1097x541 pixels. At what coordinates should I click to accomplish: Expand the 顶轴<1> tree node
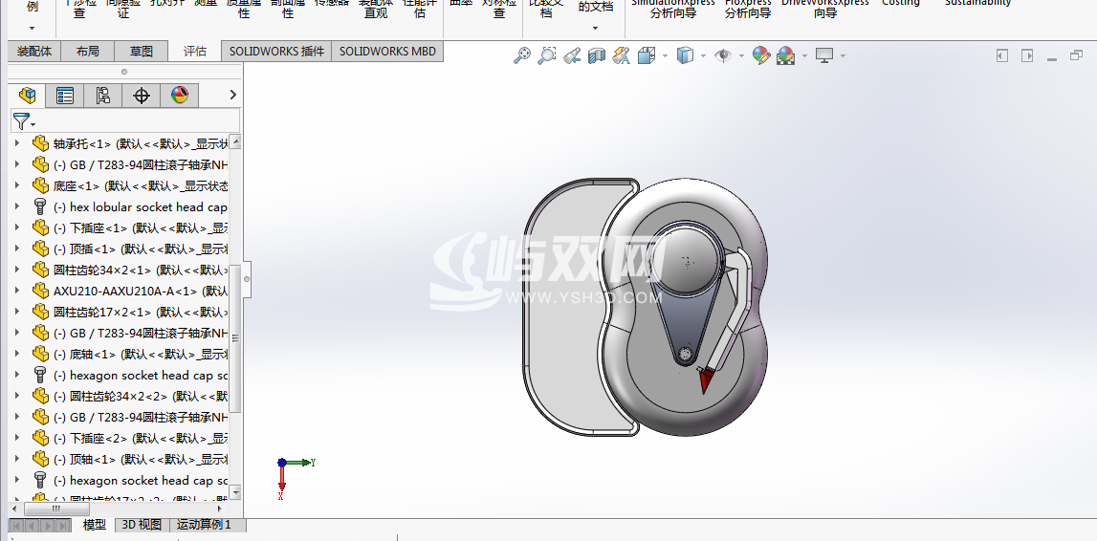click(17, 459)
